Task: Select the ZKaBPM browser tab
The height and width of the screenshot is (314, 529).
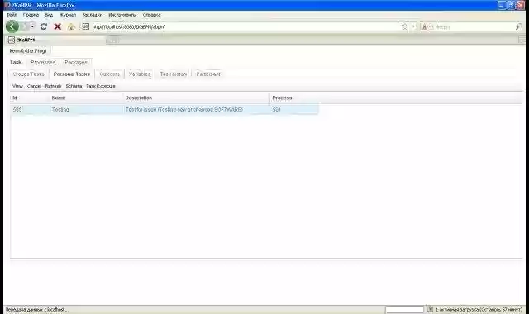Action: click(x=55, y=40)
